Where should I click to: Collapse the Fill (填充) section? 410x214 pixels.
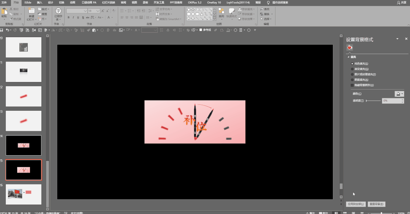(x=348, y=57)
